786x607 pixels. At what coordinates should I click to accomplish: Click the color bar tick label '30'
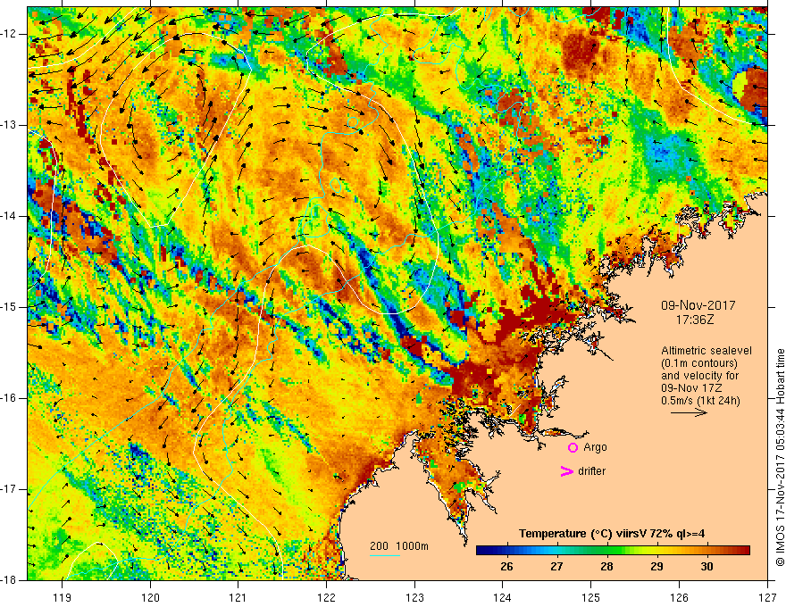pyautogui.click(x=707, y=567)
